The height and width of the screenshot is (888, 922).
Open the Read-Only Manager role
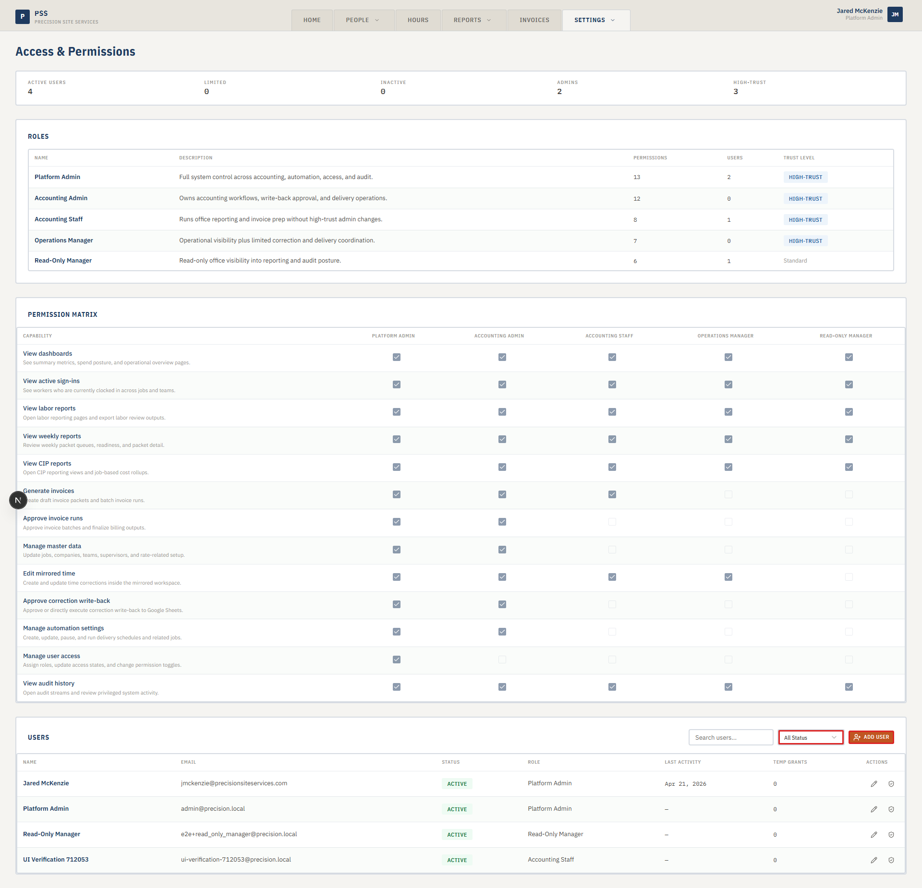63,261
